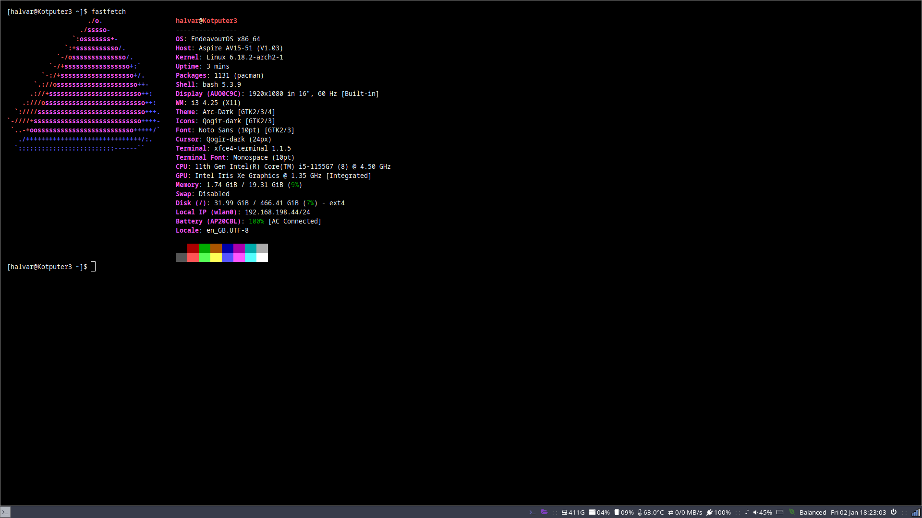Viewport: 922px width, 518px height.
Task: Select workspace button at bar's left end
Action: pyautogui.click(x=5, y=512)
